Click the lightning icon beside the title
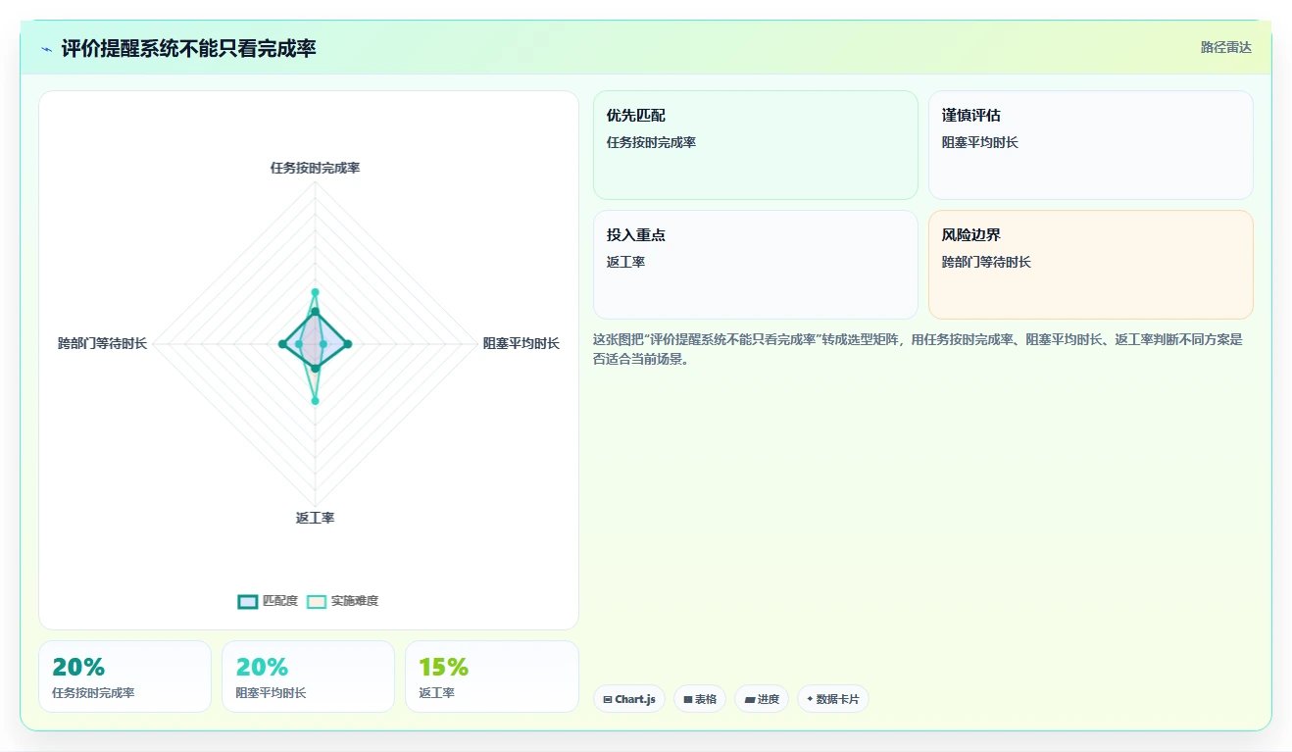 pos(46,49)
